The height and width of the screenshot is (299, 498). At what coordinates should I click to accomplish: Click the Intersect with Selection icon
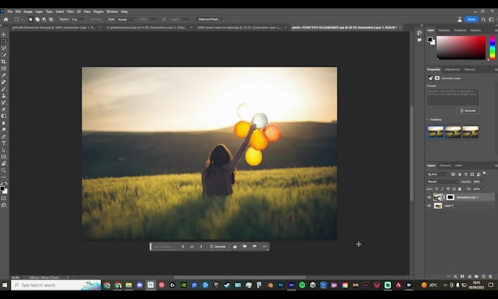tap(51, 19)
